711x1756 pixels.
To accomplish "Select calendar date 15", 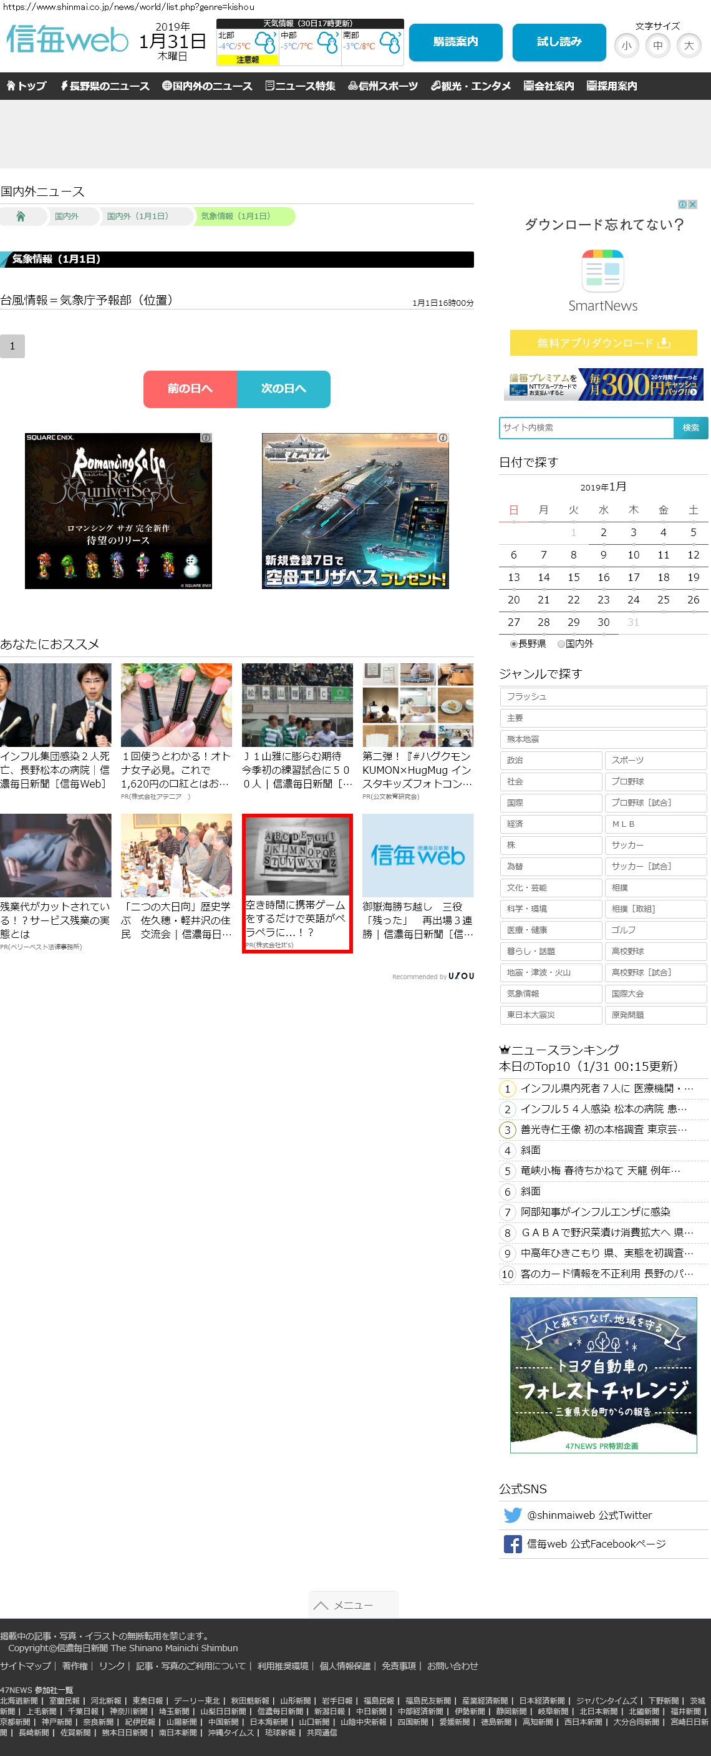I will [x=573, y=577].
